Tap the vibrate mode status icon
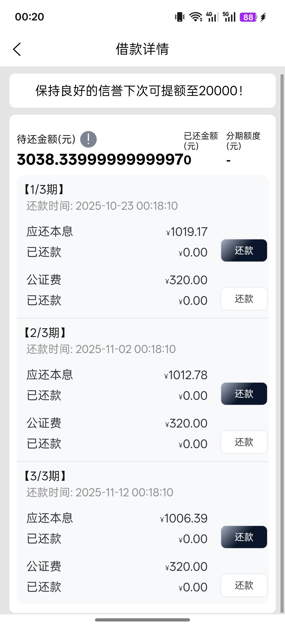Viewport: 285px width, 627px height. pyautogui.click(x=180, y=17)
